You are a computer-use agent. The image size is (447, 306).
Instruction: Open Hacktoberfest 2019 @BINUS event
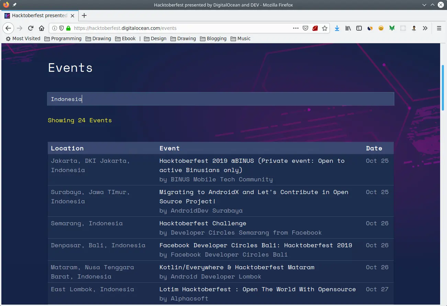coord(252,165)
